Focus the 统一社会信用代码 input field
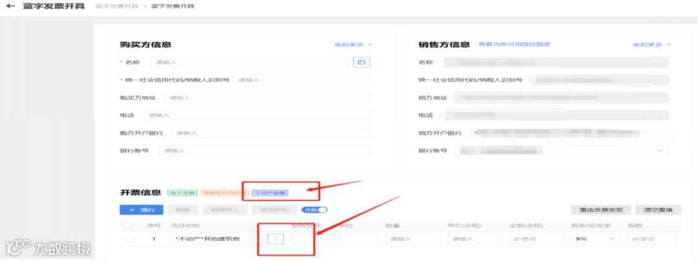 (302, 80)
